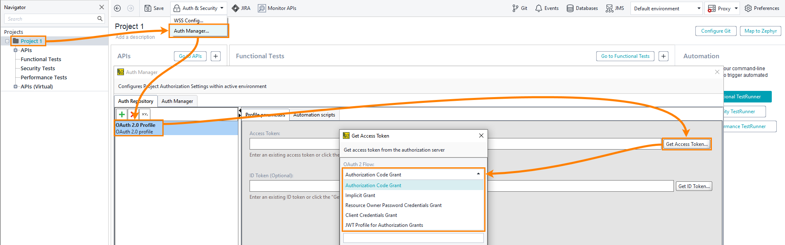785x245 pixels.
Task: Open the JIRA integration
Action: (241, 8)
